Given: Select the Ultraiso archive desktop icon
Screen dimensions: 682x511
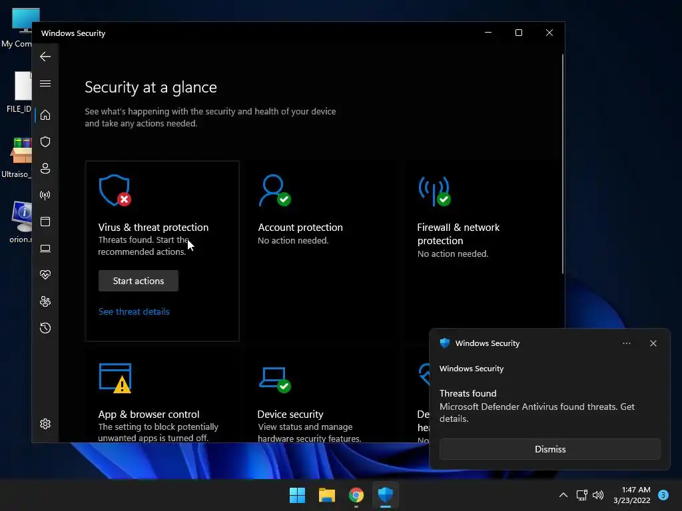Looking at the screenshot, I should pos(17,158).
